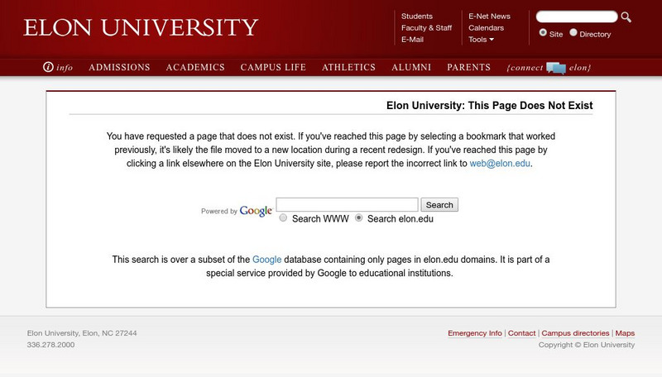Click the magnifier search icon in header
This screenshot has height=377, width=662.
[626, 17]
